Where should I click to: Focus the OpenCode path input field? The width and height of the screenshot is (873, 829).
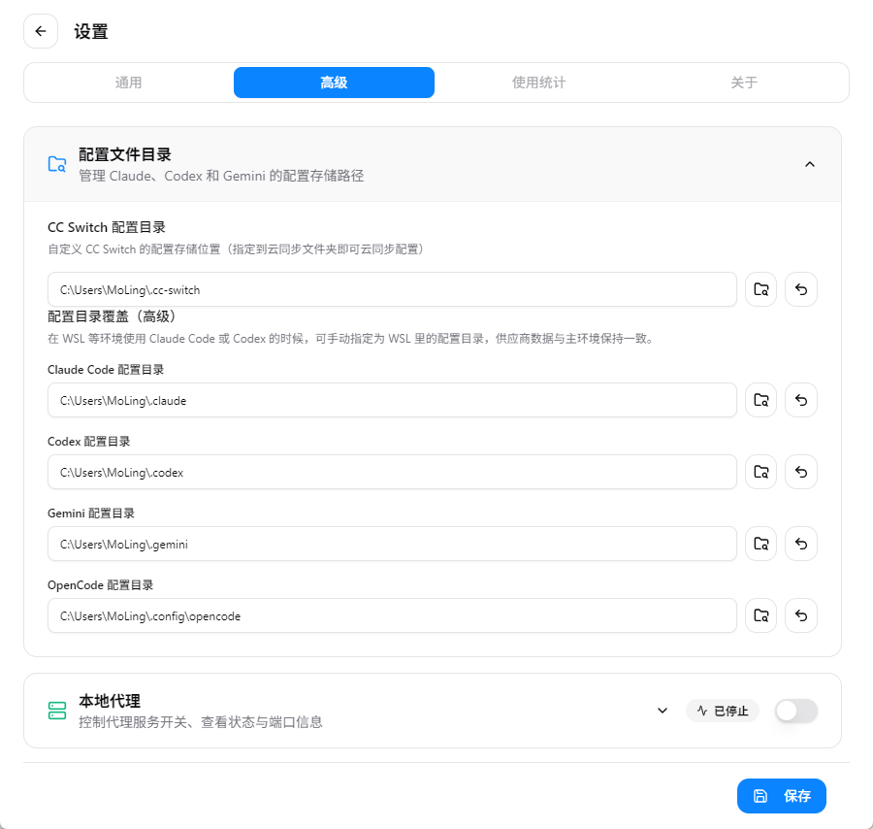point(392,615)
